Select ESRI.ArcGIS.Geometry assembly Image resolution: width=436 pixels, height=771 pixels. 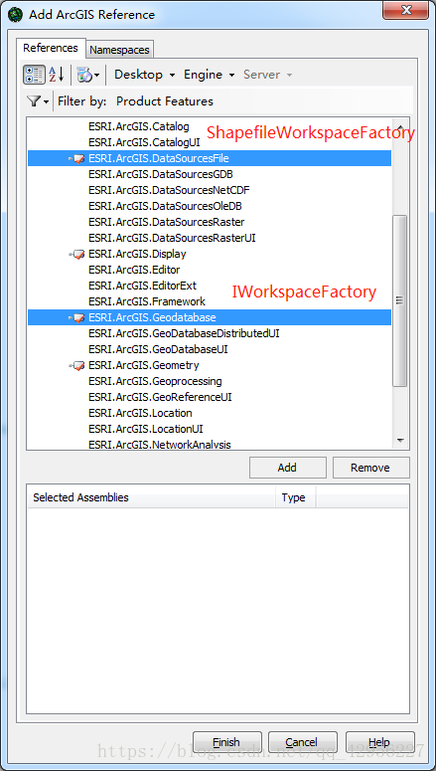point(144,365)
